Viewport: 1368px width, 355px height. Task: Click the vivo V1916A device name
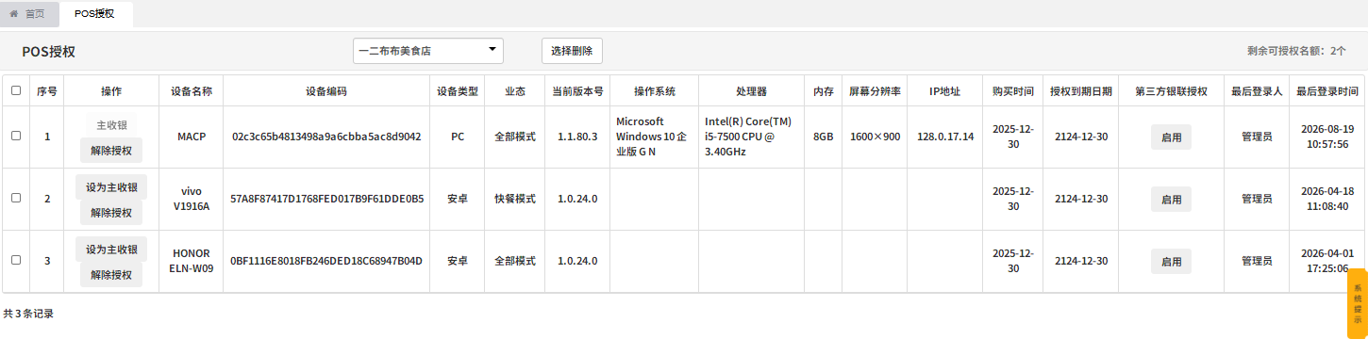point(192,199)
